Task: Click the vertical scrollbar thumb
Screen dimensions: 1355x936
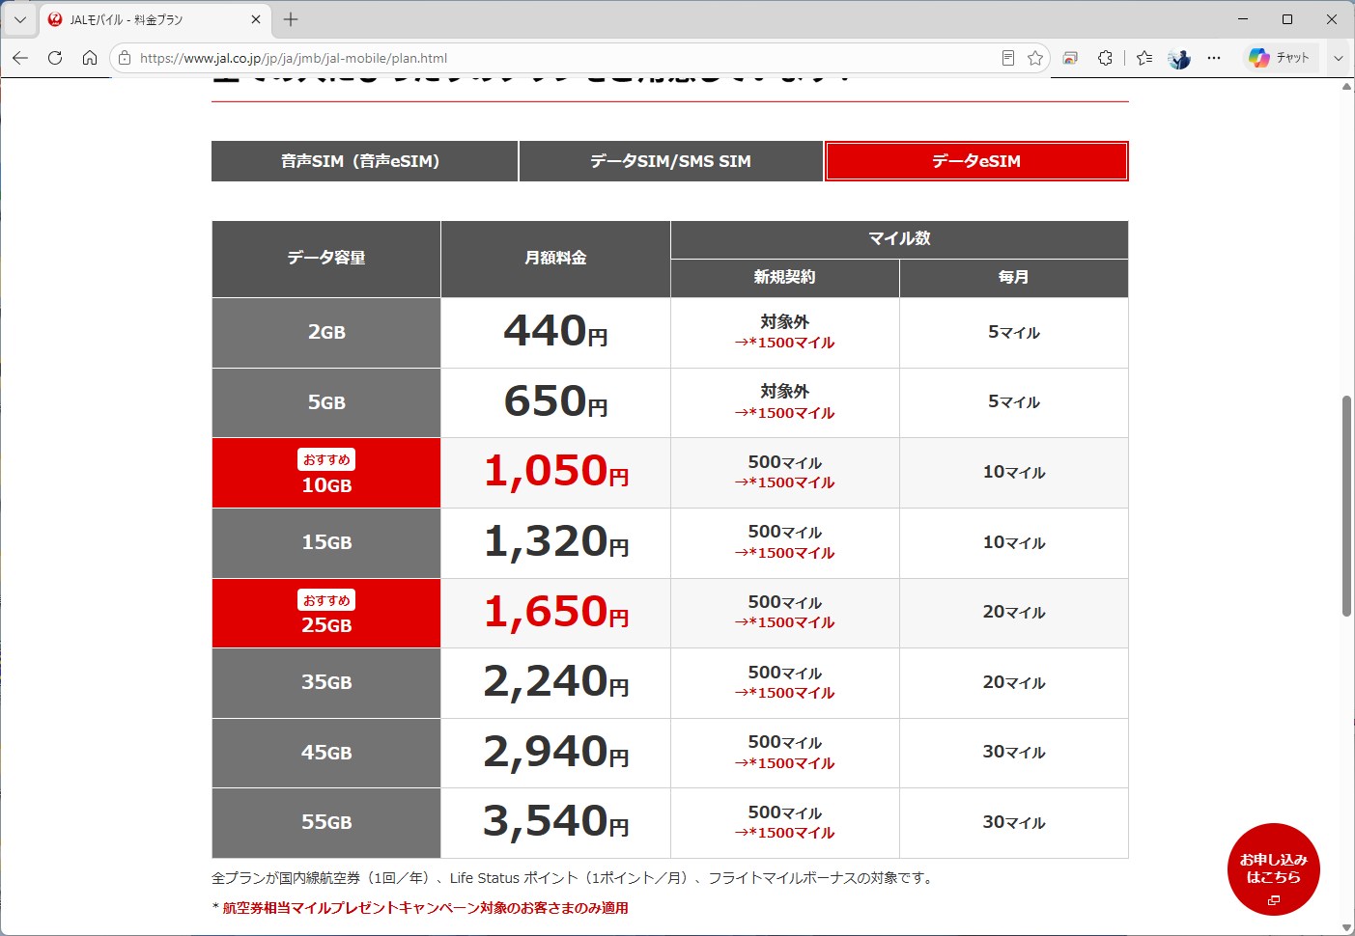Action: point(1346,505)
